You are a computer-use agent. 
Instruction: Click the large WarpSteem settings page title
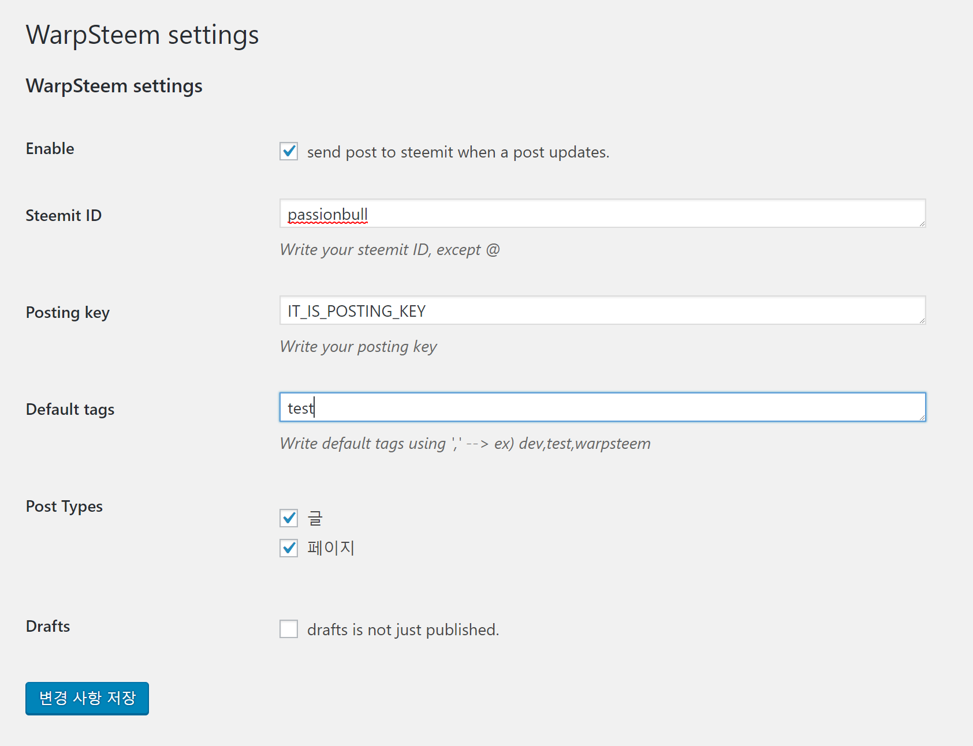tap(142, 35)
